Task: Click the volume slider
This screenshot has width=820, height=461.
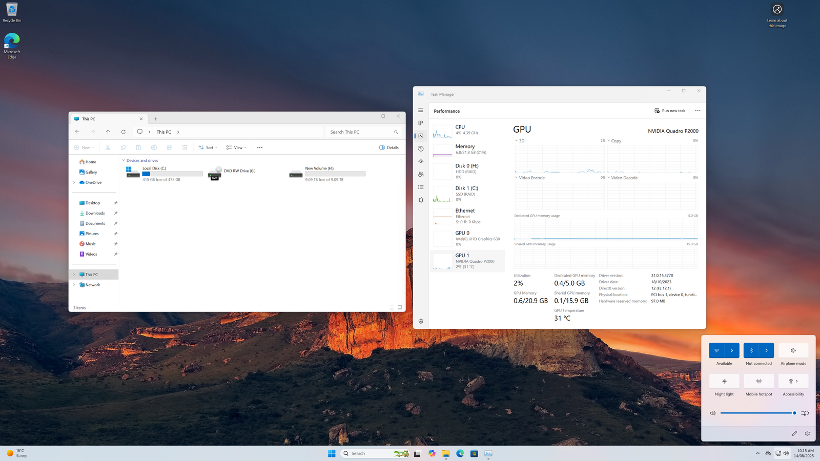Action: (756, 413)
